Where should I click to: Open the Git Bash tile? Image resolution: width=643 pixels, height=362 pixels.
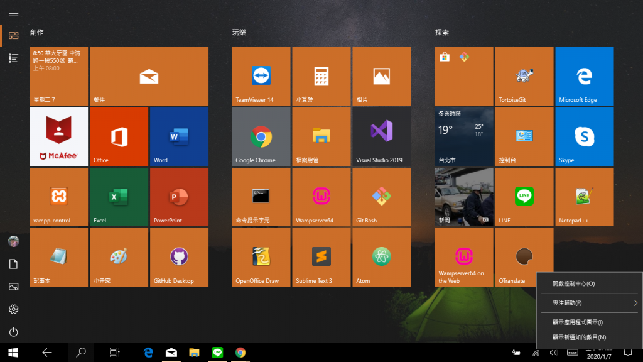pos(382,197)
